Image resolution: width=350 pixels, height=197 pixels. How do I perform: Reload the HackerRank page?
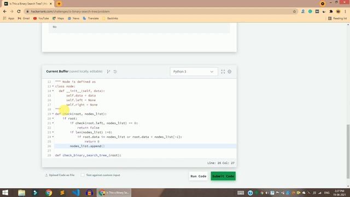tap(19, 11)
